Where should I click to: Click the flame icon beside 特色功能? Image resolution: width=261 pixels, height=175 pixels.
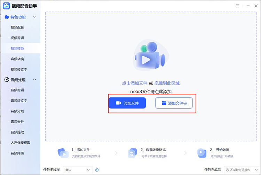[x=7, y=17]
